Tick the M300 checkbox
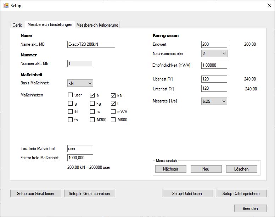The image size is (275, 217). [x=92, y=120]
